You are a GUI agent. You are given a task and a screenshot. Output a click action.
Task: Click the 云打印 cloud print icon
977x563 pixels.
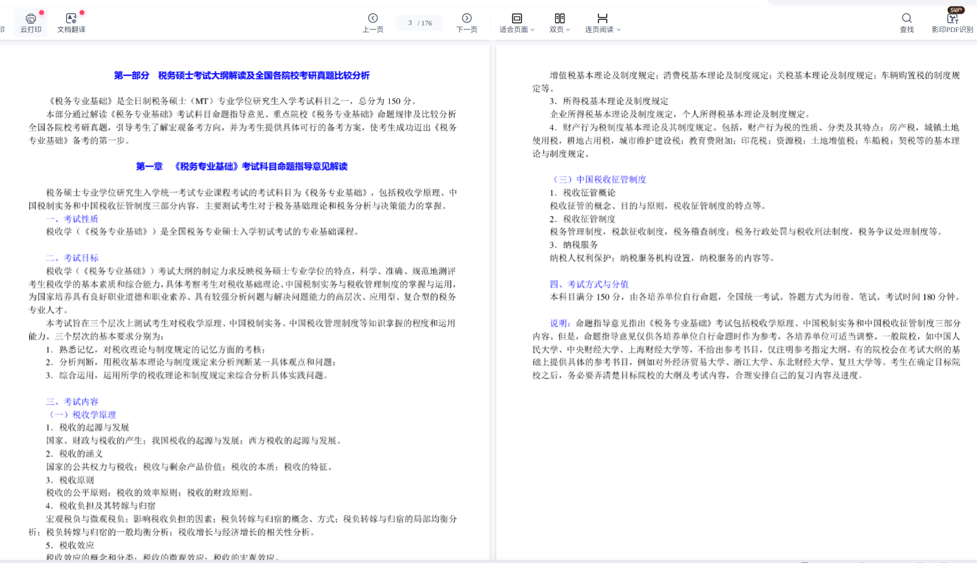pos(31,19)
